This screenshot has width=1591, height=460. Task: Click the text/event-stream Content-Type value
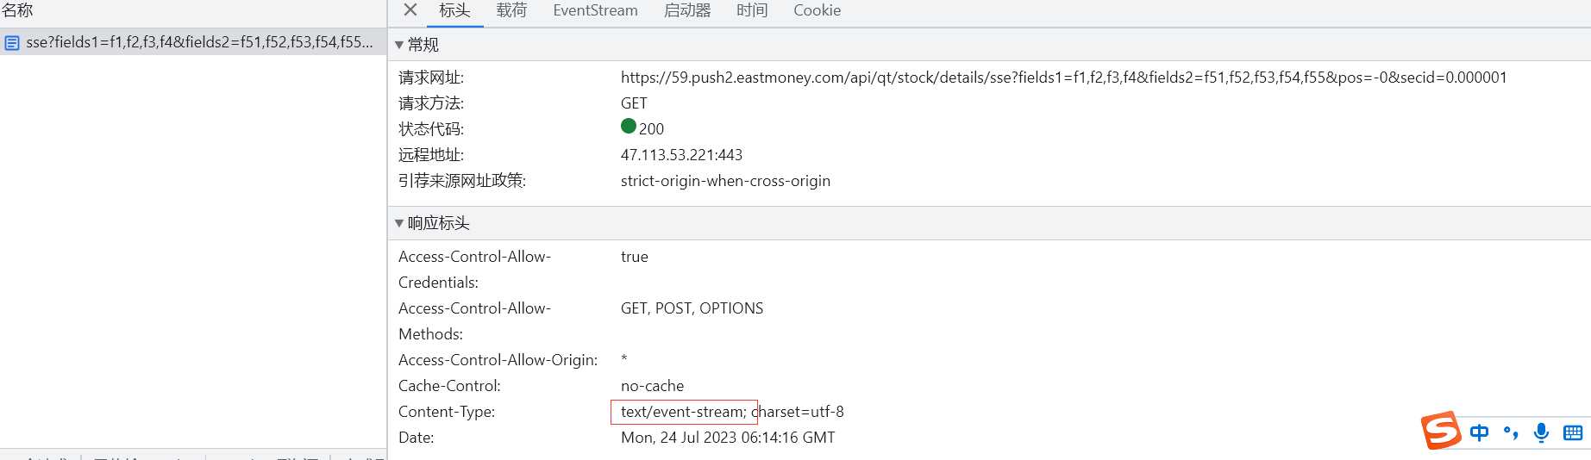(x=683, y=412)
